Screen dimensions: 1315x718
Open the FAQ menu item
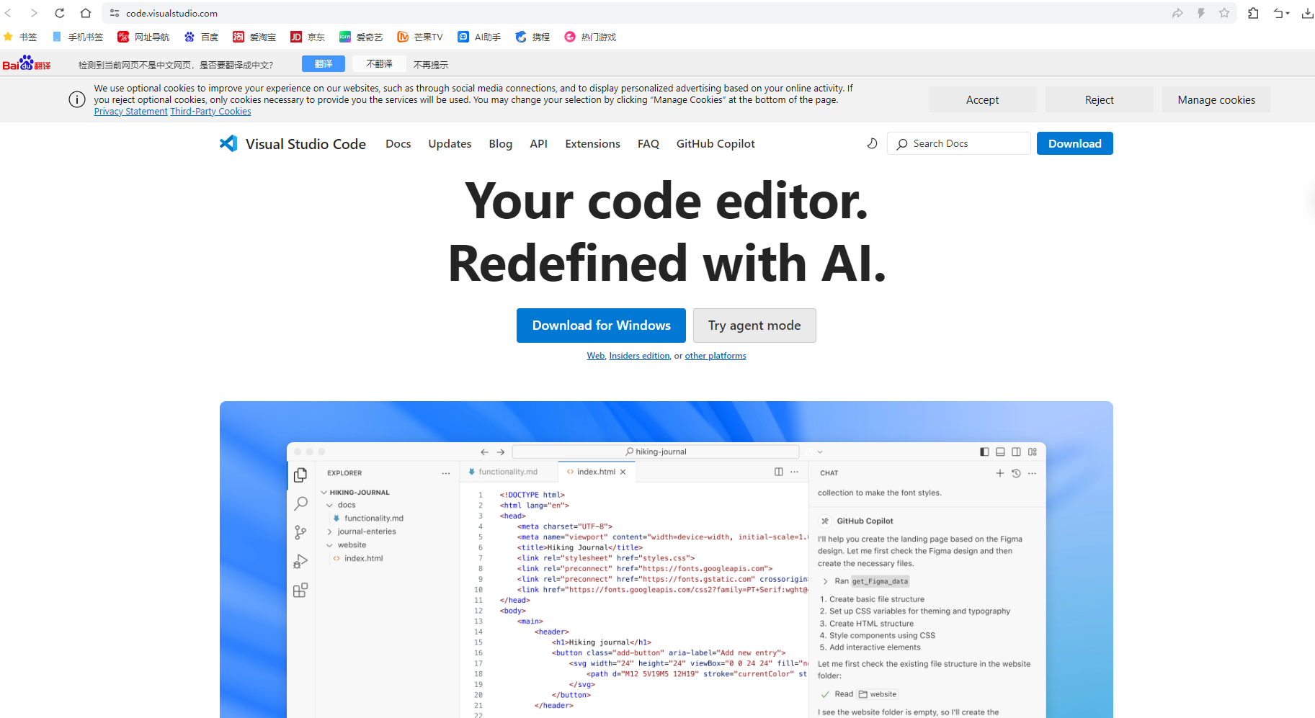tap(648, 144)
